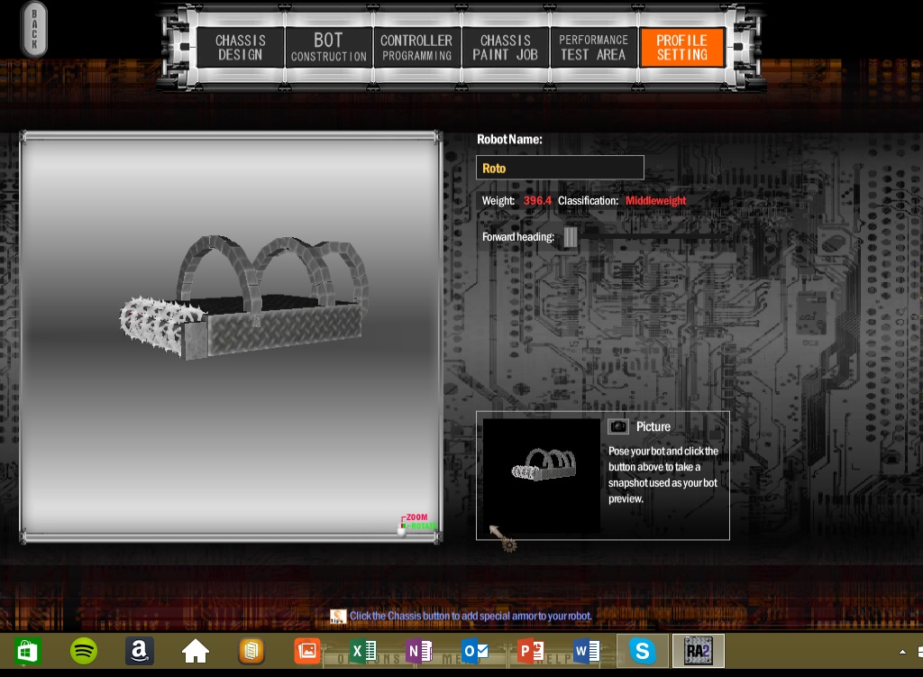Image resolution: width=923 pixels, height=677 pixels.
Task: Switch to the RA2 game taskbar icon
Action: tap(699, 651)
